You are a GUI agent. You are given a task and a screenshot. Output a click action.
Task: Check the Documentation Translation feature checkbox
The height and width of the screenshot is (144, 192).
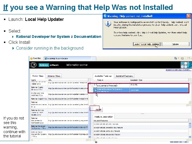tap(95, 85)
